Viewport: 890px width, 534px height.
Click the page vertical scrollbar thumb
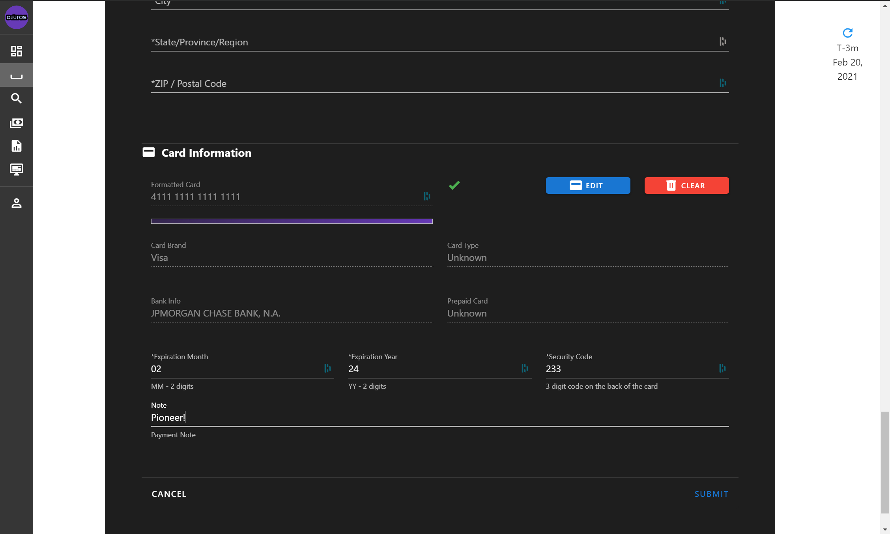(885, 462)
